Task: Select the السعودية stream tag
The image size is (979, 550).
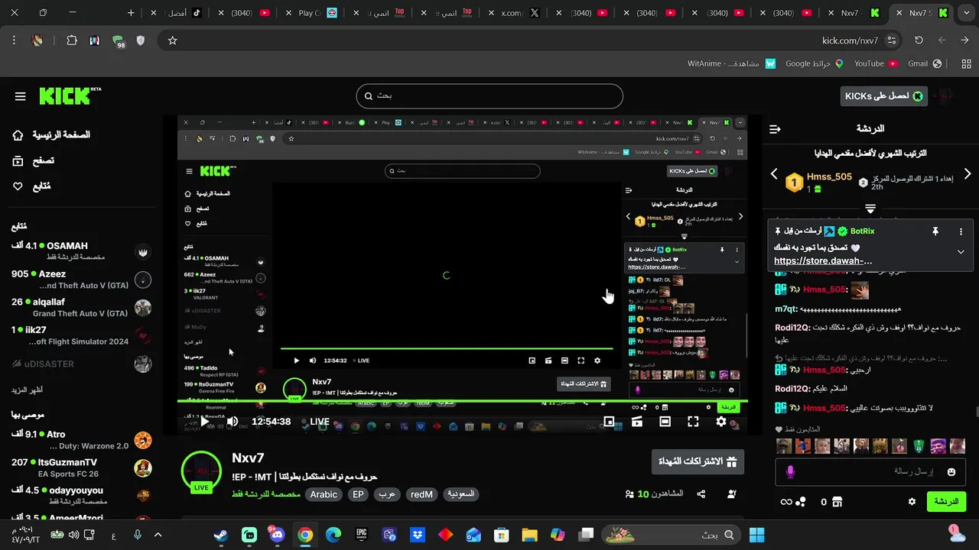Action: [x=460, y=494]
